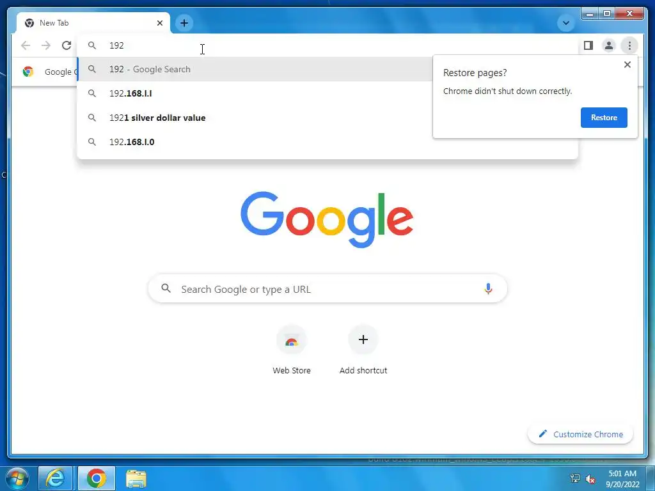This screenshot has height=491, width=655.
Task: Click the Chrome taskbar icon
Action: point(96,478)
